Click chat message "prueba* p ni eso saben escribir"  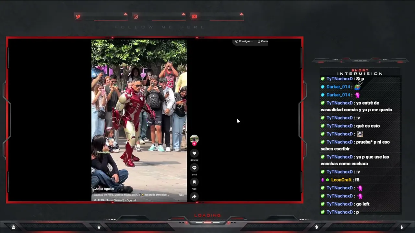pos(355,145)
